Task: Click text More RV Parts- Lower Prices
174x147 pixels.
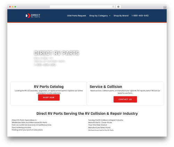Action: point(100,122)
